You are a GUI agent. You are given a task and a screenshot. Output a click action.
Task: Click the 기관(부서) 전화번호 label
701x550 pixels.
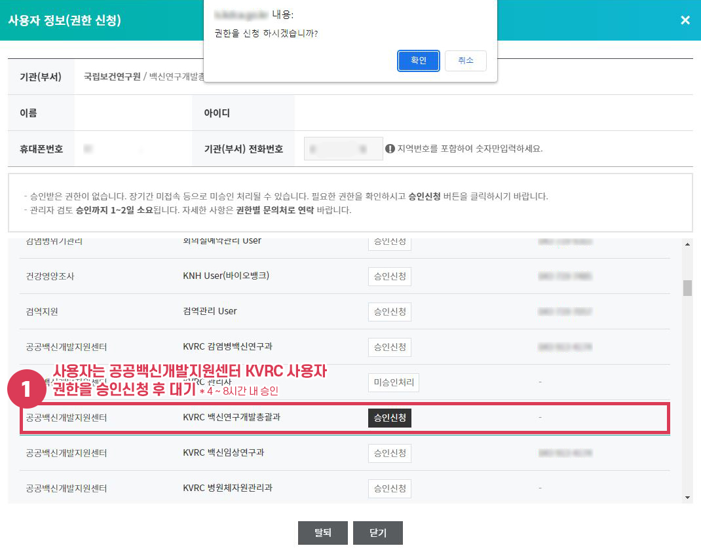244,149
